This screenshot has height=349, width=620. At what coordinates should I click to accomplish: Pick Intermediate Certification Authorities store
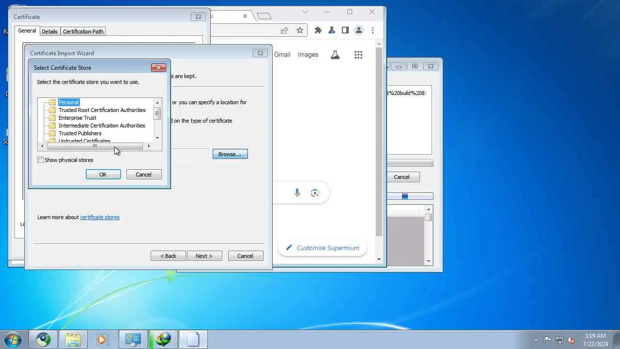102,126
